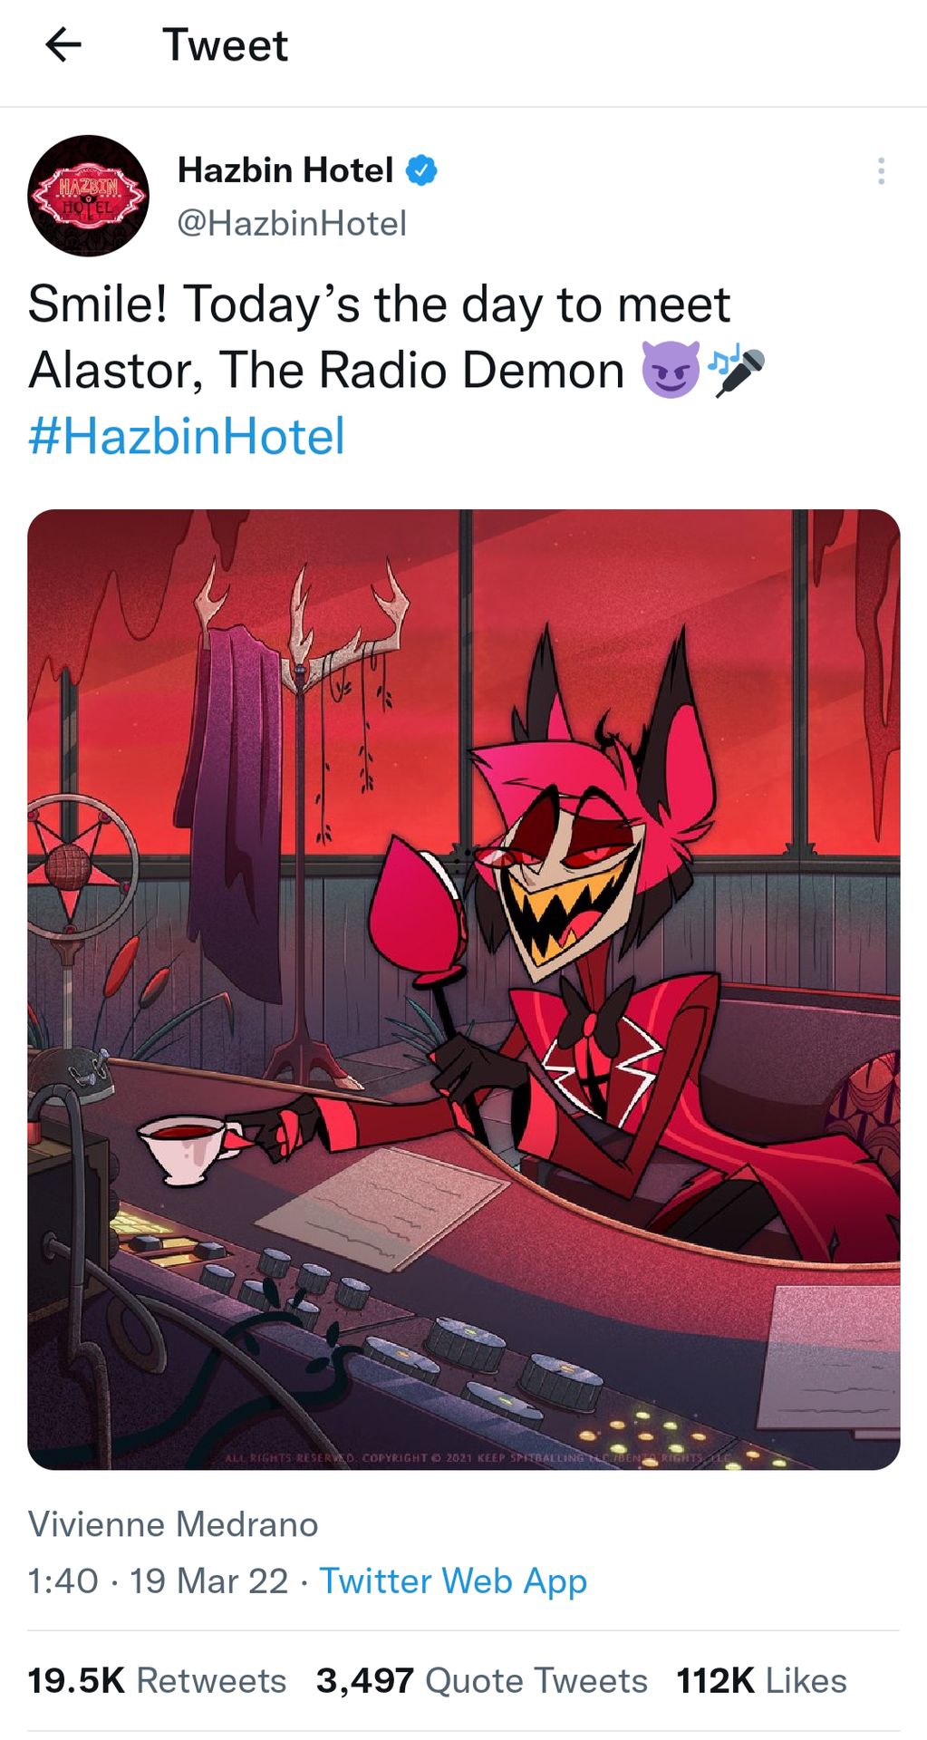927x1740 pixels.
Task: Click the Vivienne Medrano image credit
Action: 173,1524
